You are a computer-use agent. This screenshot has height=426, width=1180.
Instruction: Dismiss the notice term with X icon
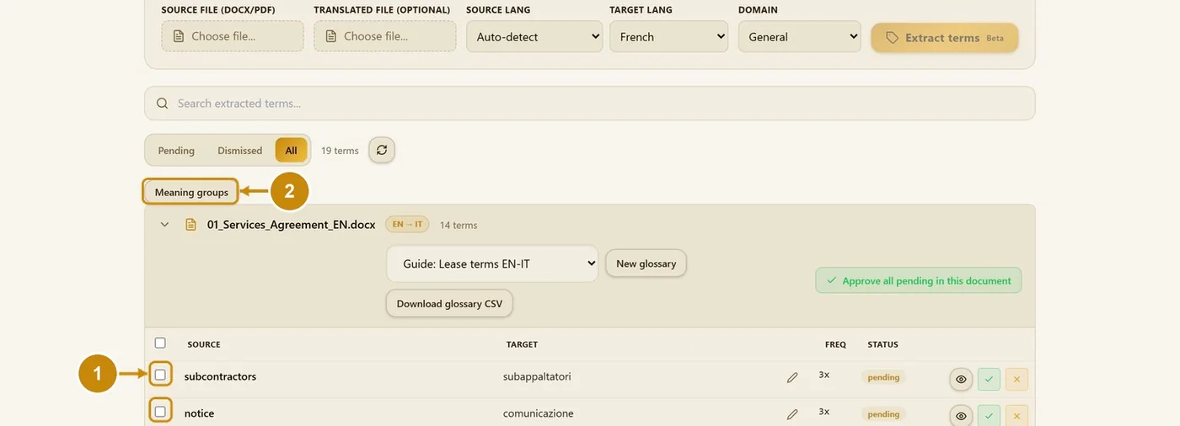click(x=1016, y=415)
